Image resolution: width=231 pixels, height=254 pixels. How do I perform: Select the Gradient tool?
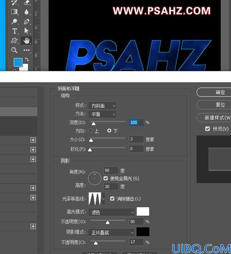click(x=14, y=12)
